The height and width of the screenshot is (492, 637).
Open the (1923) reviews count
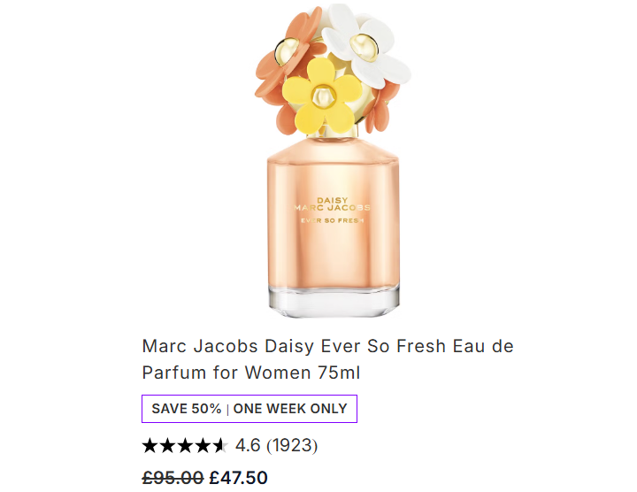point(292,446)
